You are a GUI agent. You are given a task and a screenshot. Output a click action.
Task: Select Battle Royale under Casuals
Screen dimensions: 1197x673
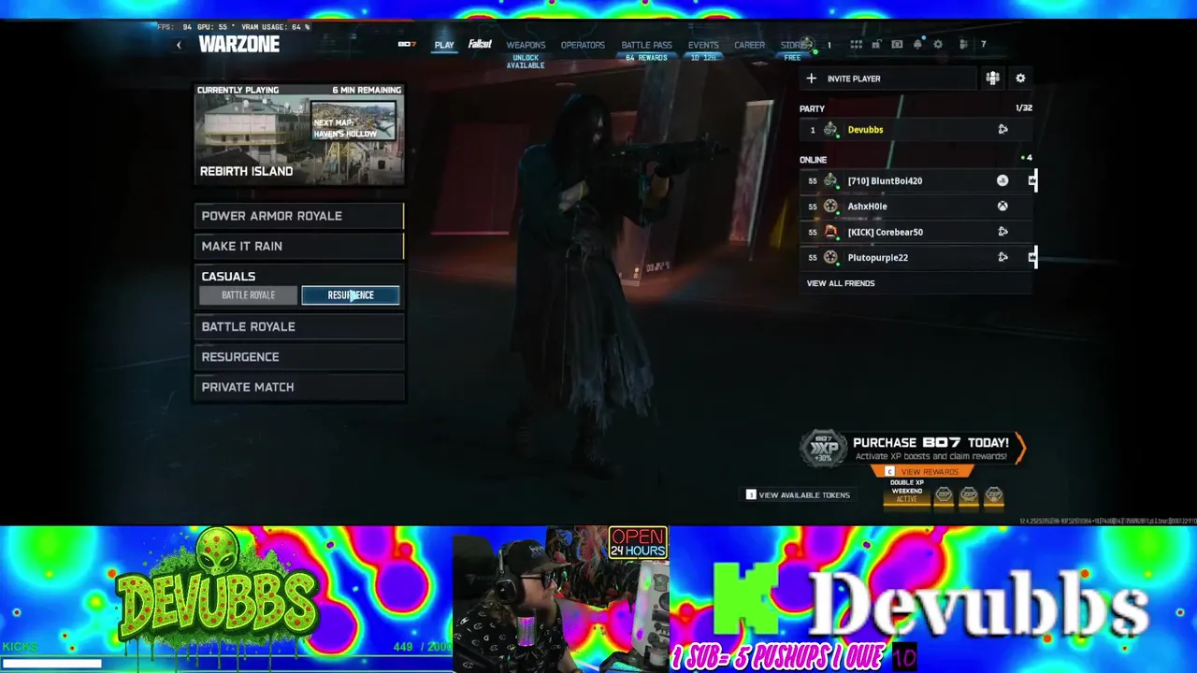[x=248, y=295]
